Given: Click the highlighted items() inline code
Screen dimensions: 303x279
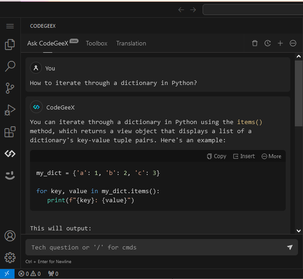Looking at the screenshot, I should click(249, 122).
